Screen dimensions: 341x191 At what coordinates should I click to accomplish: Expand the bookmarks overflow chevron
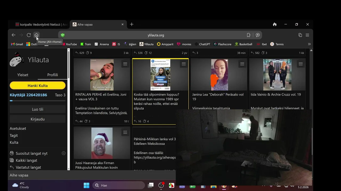click(309, 44)
